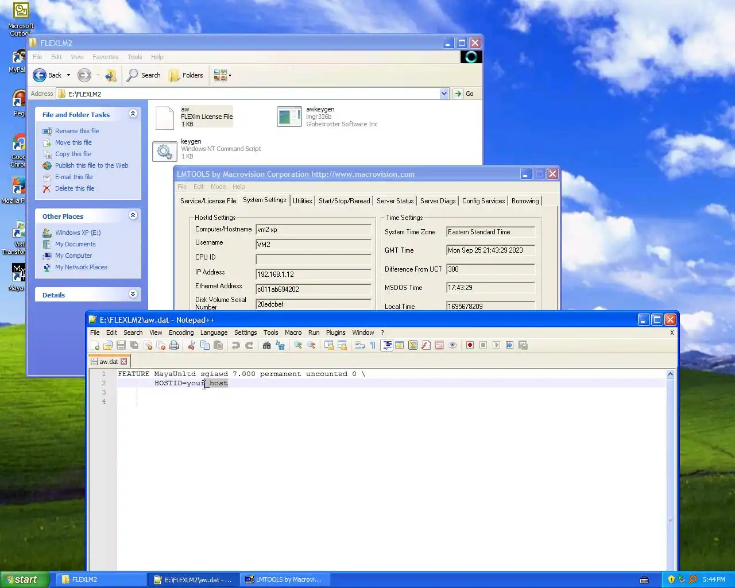Screen dimensions: 735x588
Task: Redo edit in Notepad++ toolbar
Action: (x=249, y=345)
